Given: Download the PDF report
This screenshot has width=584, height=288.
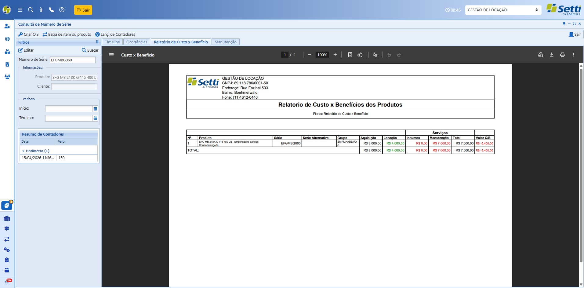Looking at the screenshot, I should 552,55.
